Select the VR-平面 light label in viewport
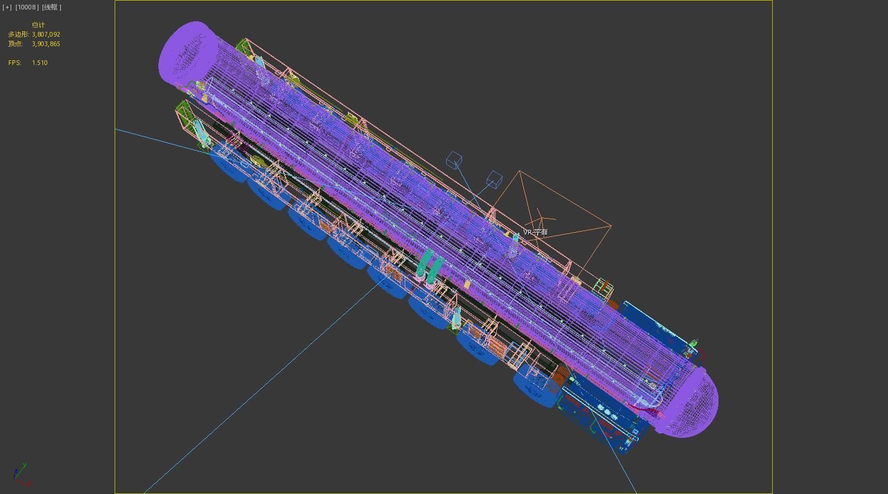Viewport: 888px width, 494px height. (x=535, y=232)
